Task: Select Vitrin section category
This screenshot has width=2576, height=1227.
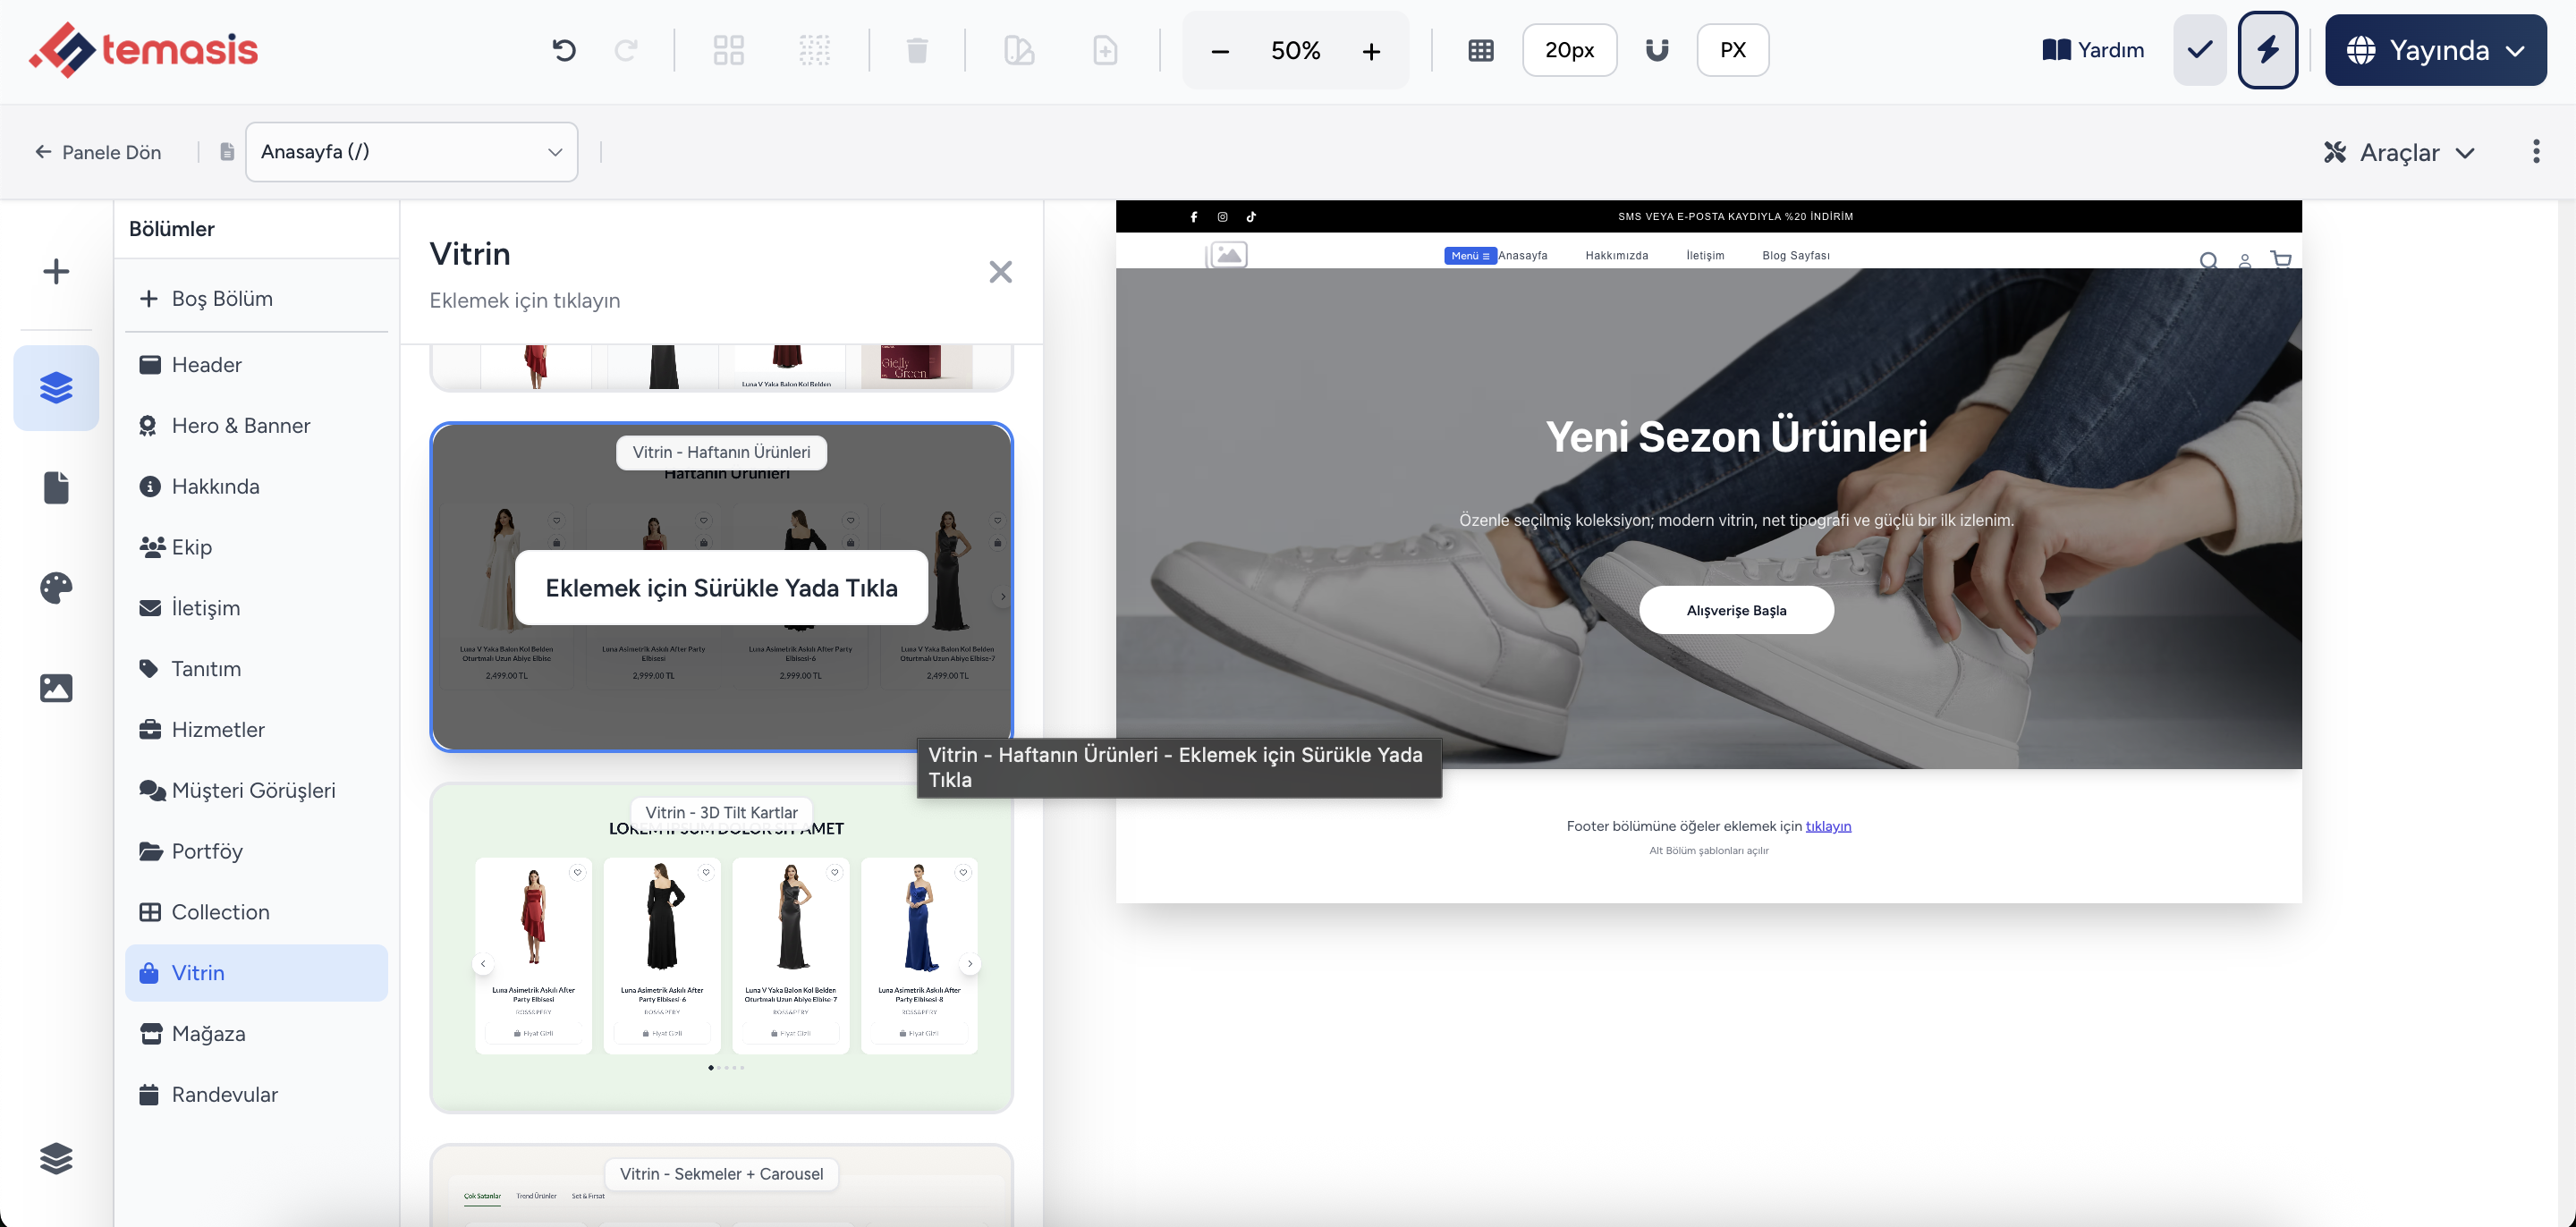Action: (x=256, y=973)
